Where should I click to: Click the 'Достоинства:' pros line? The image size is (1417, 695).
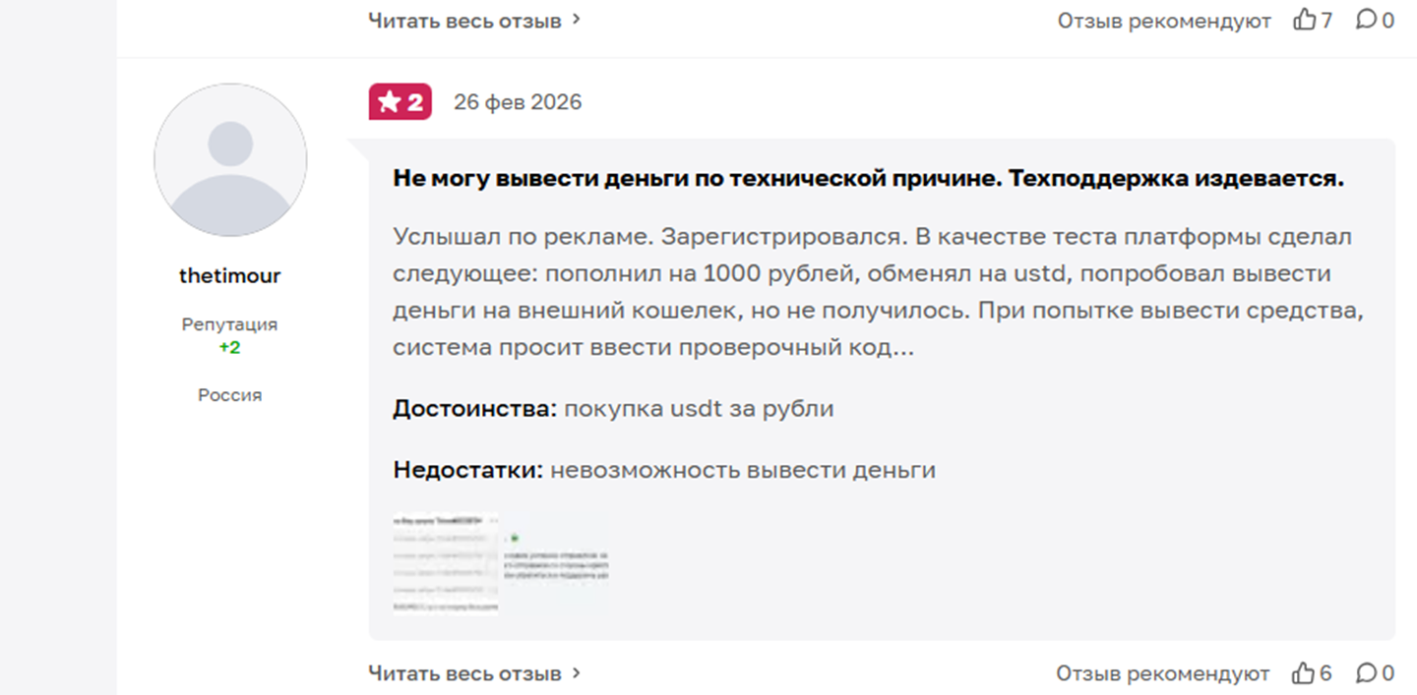pos(613,409)
